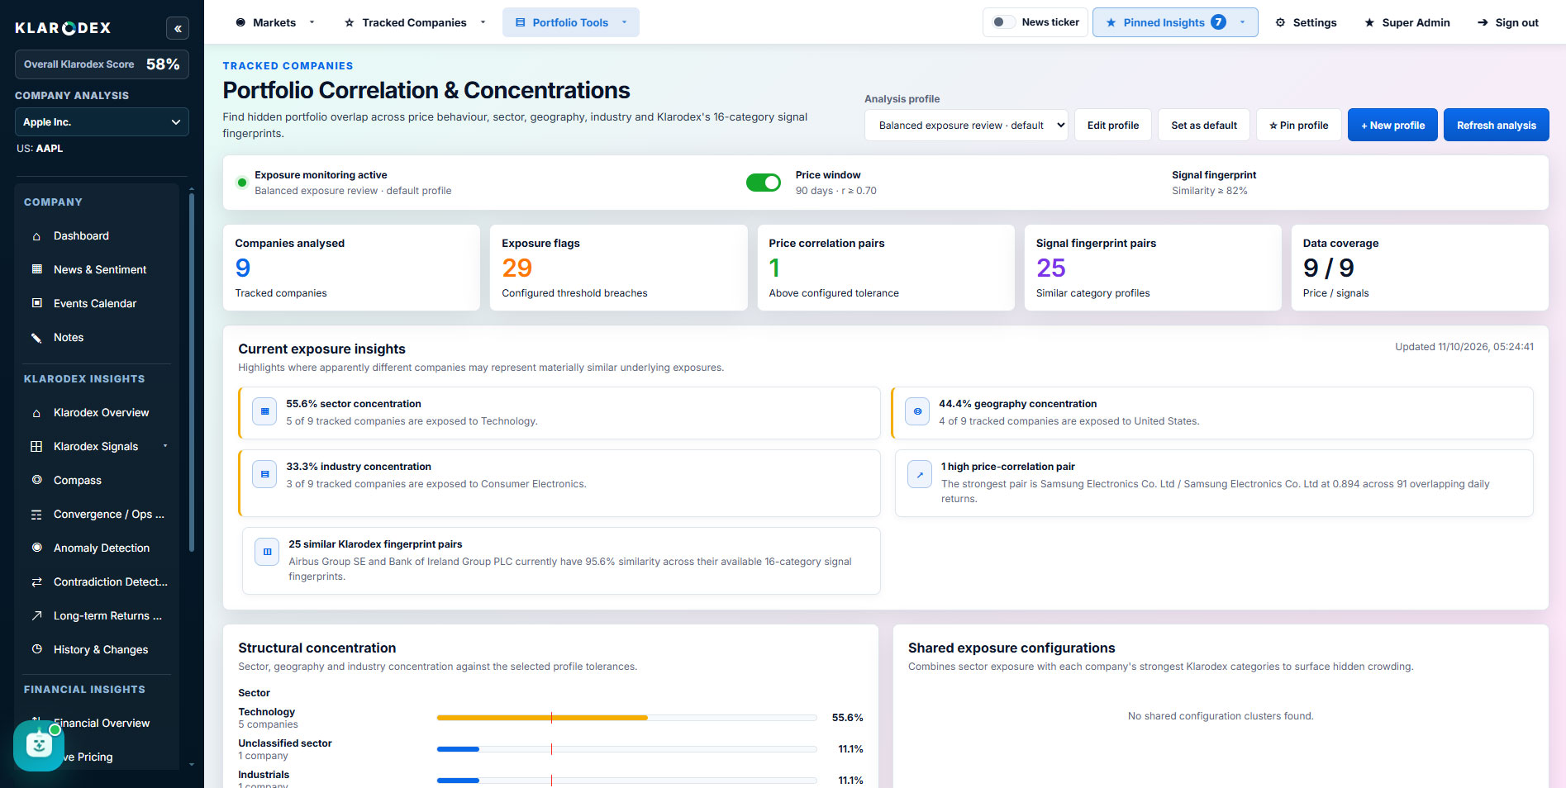Click the pinned insights count badge 7
Image resolution: width=1566 pixels, height=788 pixels.
pyautogui.click(x=1218, y=22)
